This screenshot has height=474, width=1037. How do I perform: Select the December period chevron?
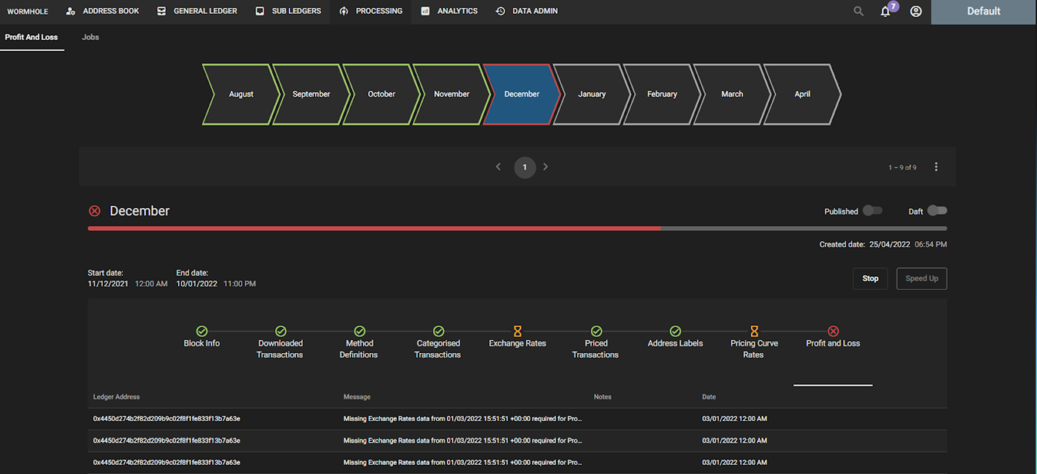tap(522, 94)
